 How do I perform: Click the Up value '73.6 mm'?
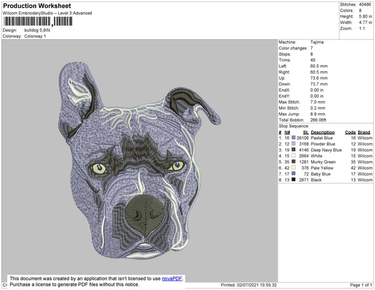point(319,78)
